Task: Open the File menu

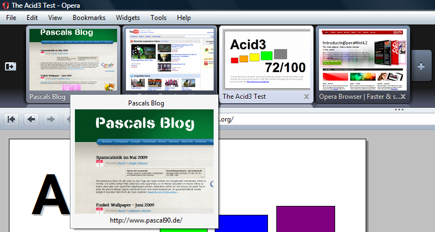Action: (11, 18)
